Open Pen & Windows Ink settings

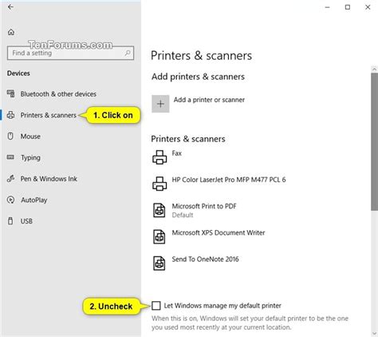point(49,179)
